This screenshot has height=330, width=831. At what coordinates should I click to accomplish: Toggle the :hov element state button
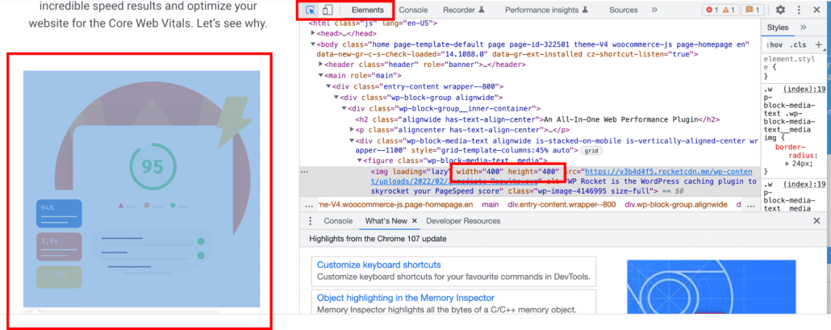(774, 44)
